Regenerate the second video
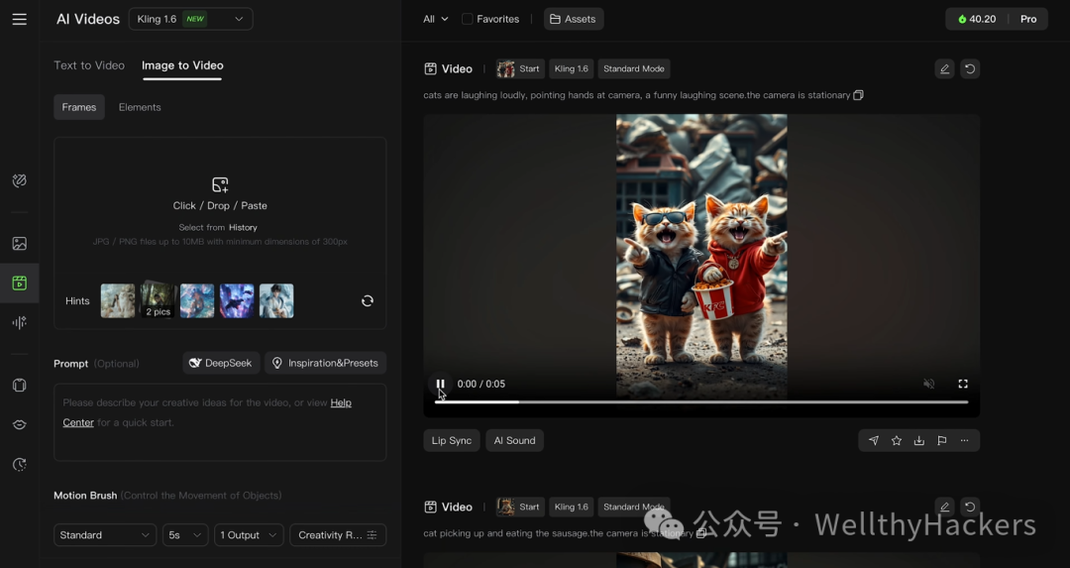Image resolution: width=1070 pixels, height=568 pixels. 970,507
